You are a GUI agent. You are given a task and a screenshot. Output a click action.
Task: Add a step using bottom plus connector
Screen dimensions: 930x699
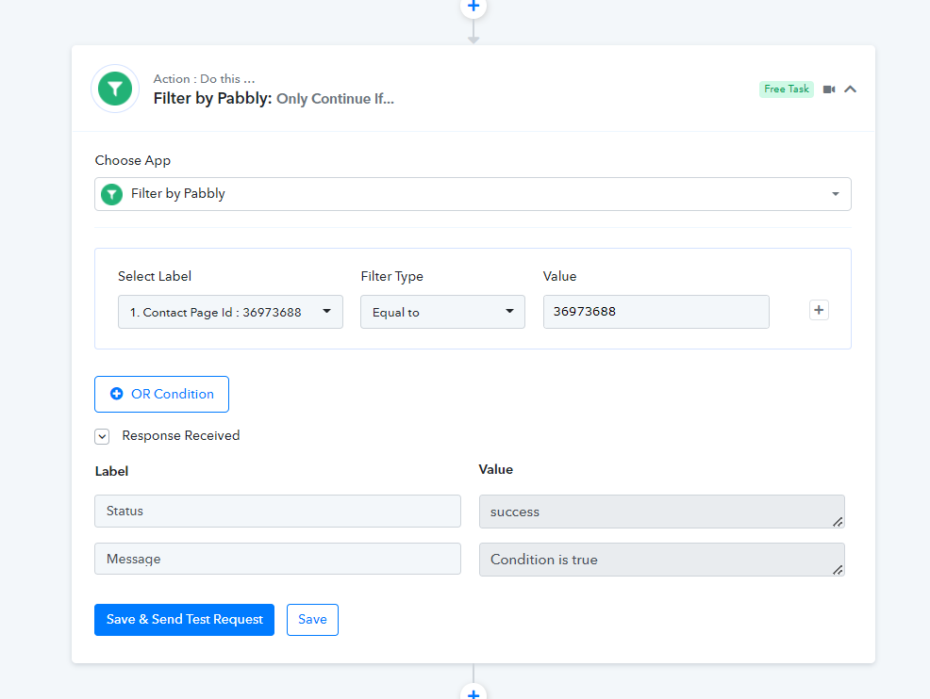click(x=473, y=692)
